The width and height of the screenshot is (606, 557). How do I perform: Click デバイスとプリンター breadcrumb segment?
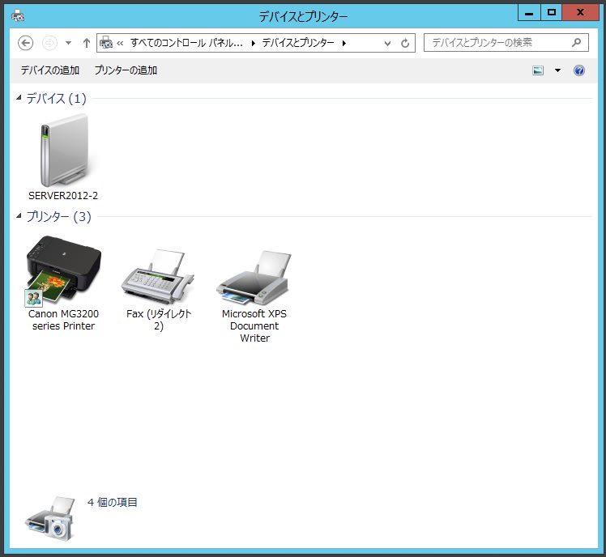coord(298,43)
